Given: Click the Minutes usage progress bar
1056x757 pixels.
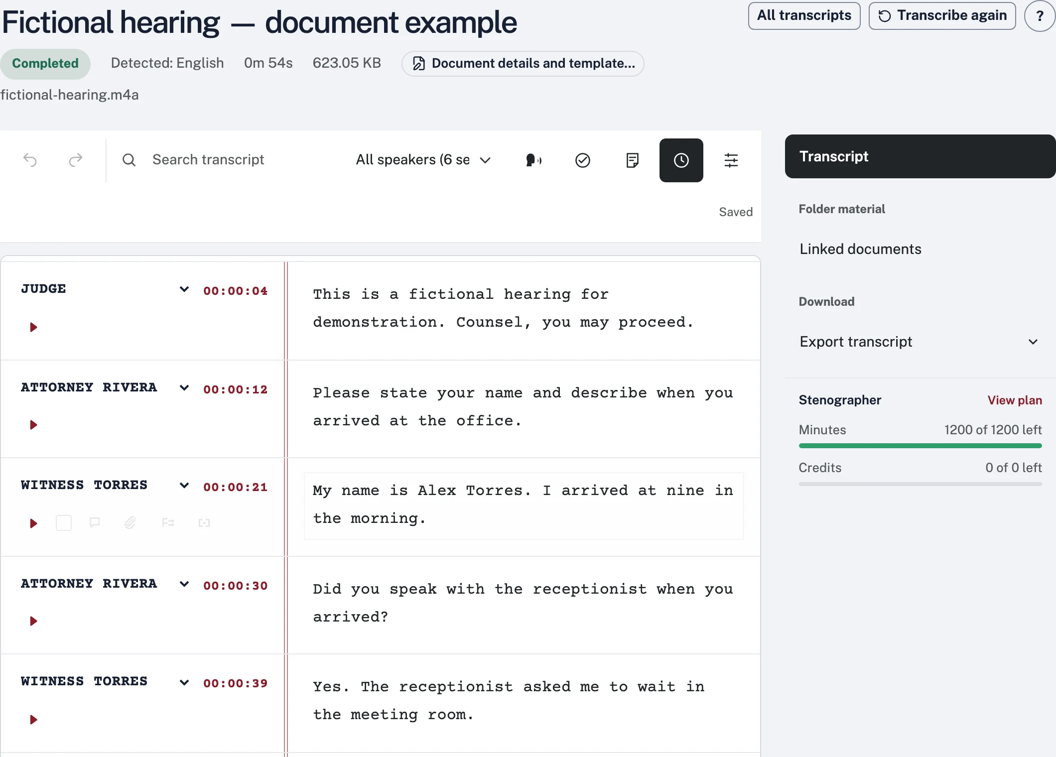Looking at the screenshot, I should (920, 446).
